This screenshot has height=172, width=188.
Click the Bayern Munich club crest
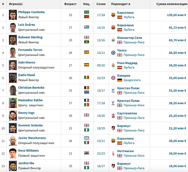[113, 78]
